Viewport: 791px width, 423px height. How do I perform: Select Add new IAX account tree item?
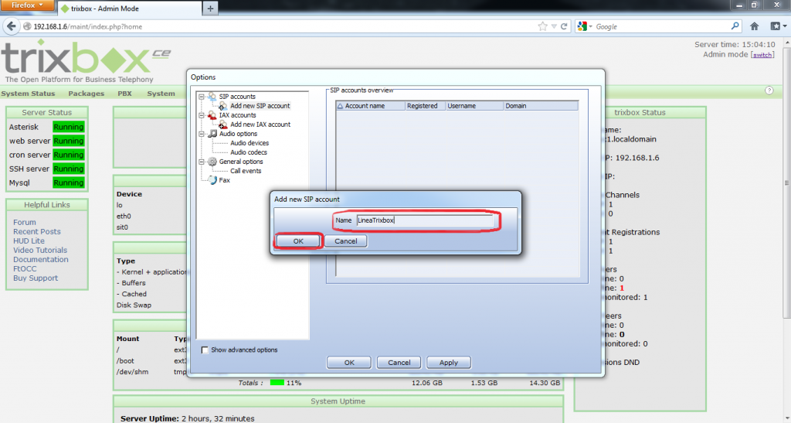[x=260, y=125]
